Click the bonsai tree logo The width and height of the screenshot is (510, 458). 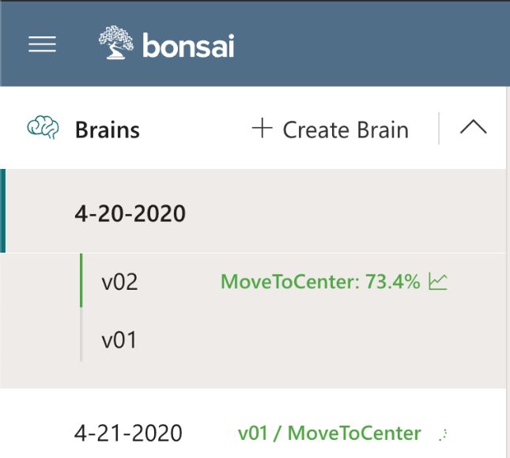tap(116, 43)
